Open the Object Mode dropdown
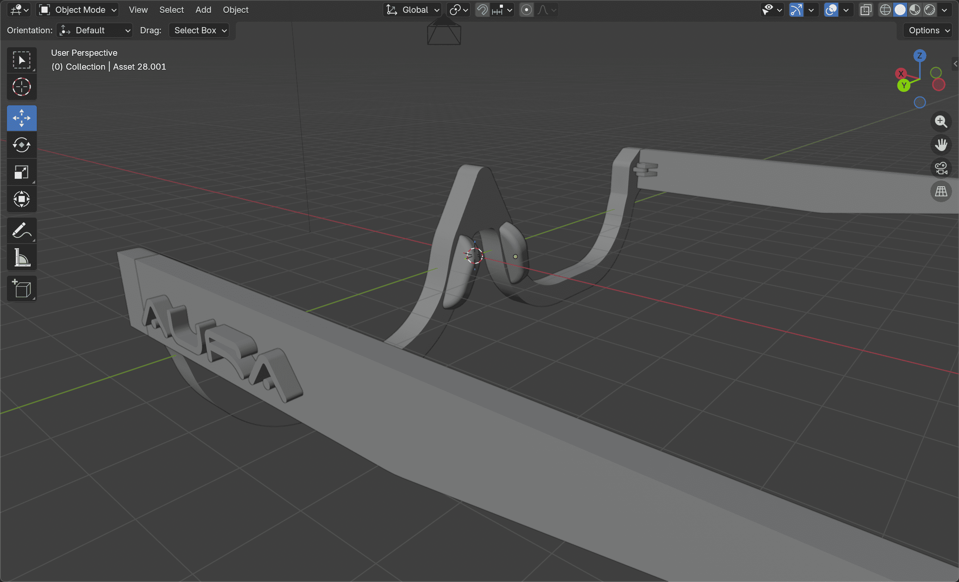The width and height of the screenshot is (959, 582). [78, 10]
